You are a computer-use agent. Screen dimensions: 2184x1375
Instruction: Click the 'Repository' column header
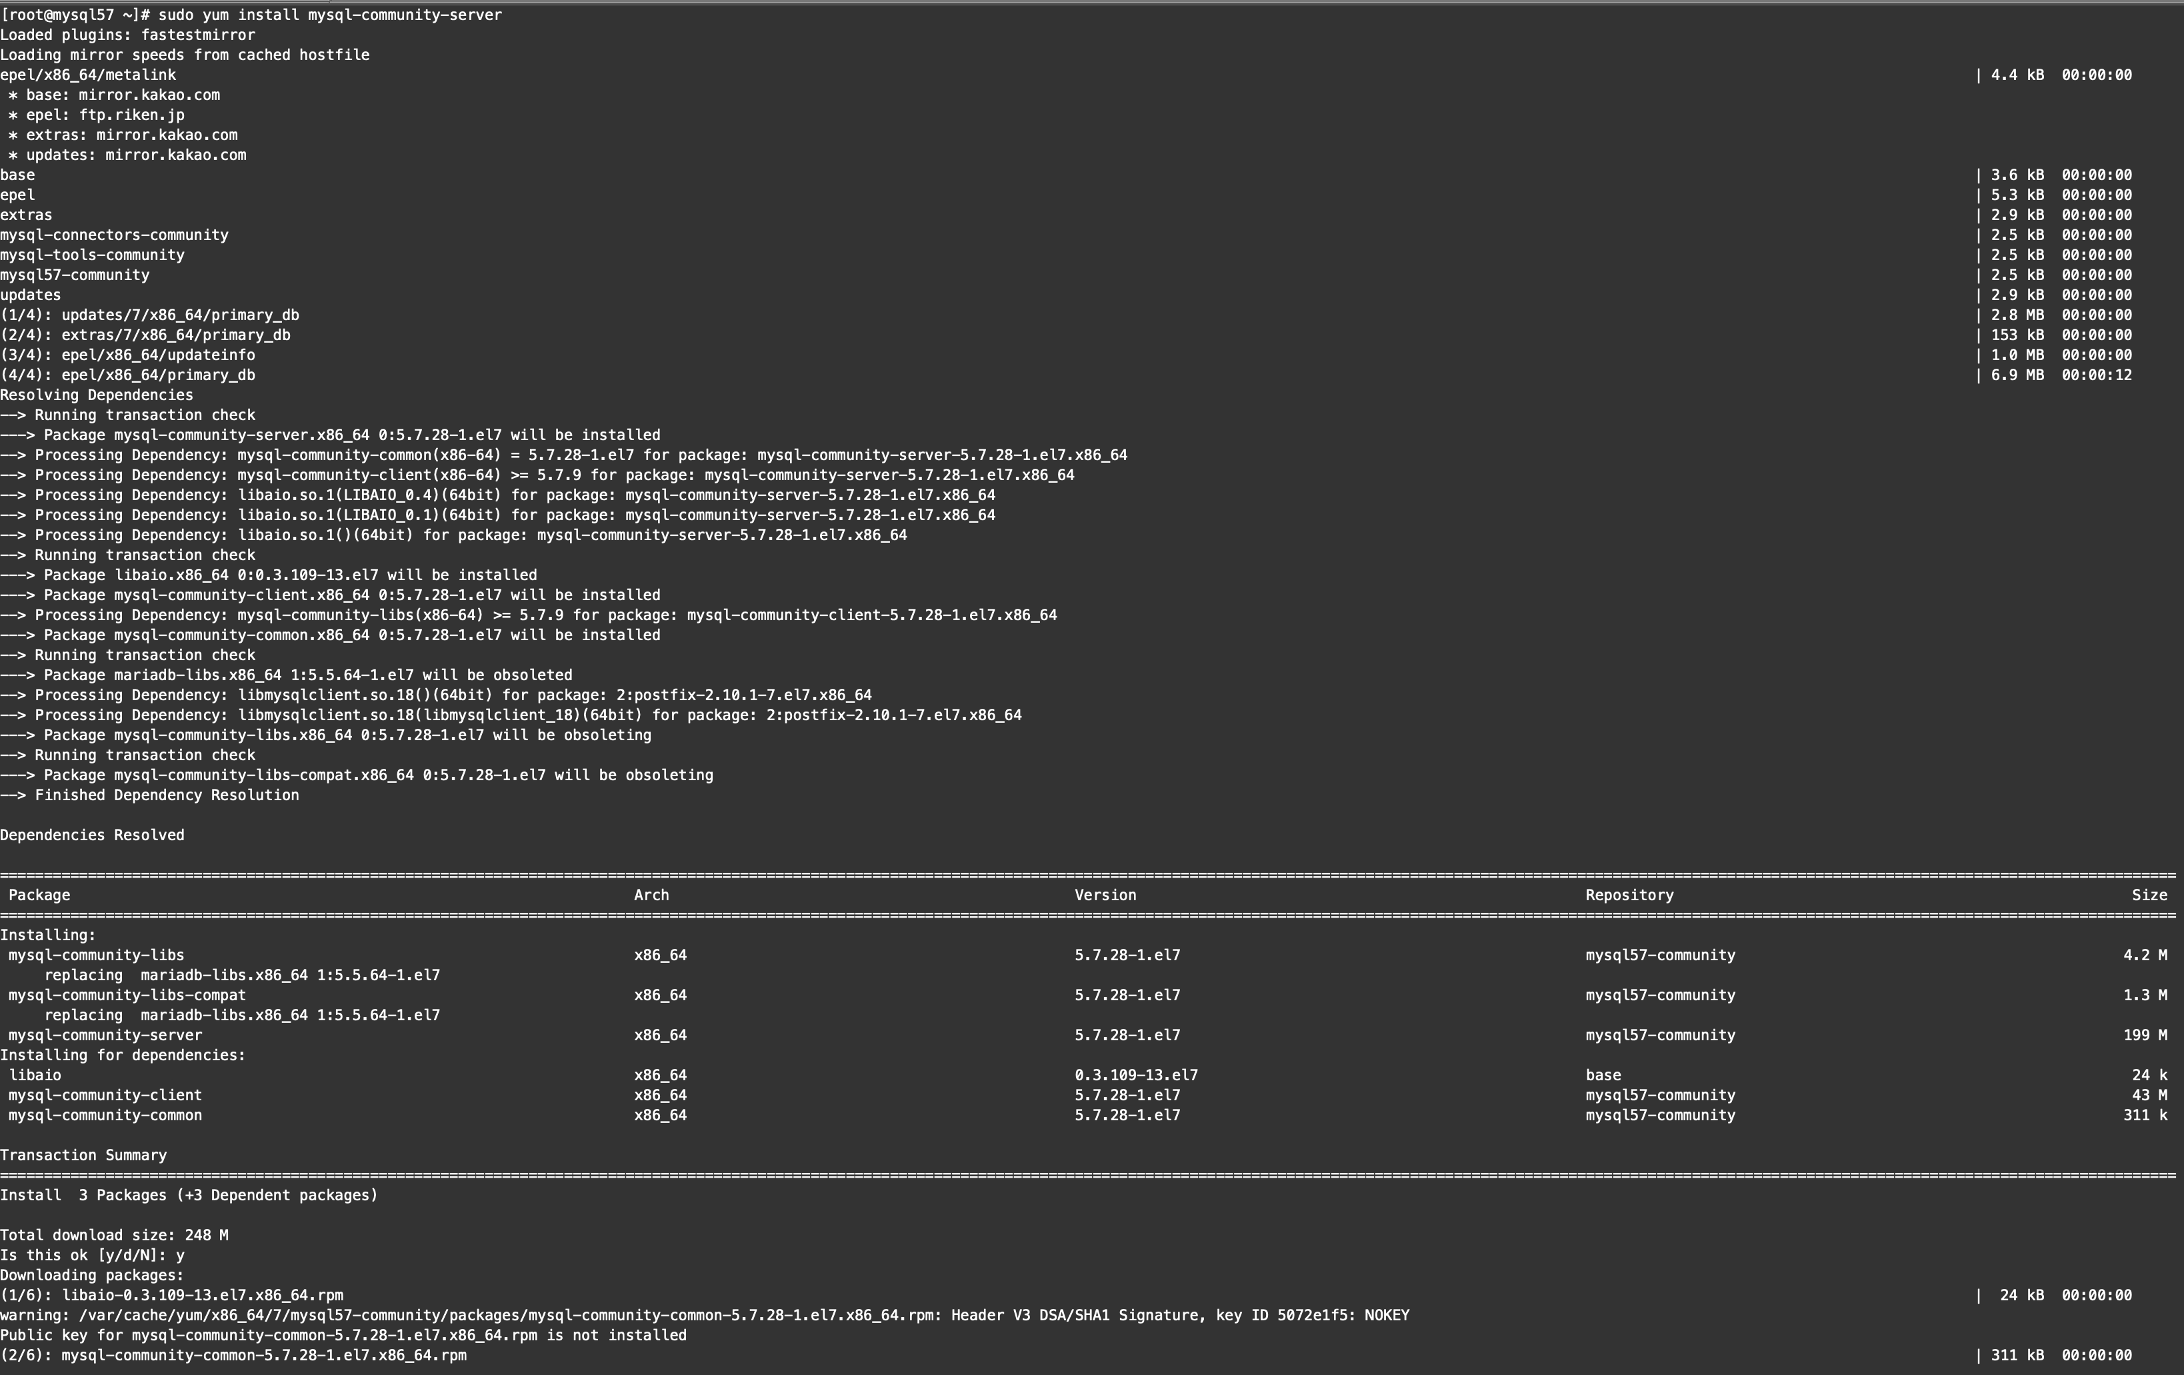pos(1629,895)
